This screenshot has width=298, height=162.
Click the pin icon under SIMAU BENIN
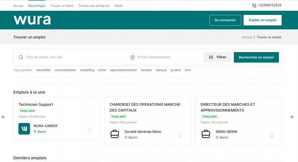coord(217,138)
